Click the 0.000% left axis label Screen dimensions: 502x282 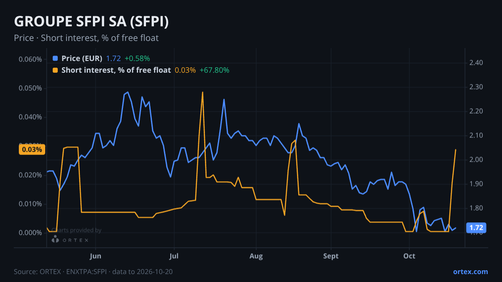click(x=30, y=233)
